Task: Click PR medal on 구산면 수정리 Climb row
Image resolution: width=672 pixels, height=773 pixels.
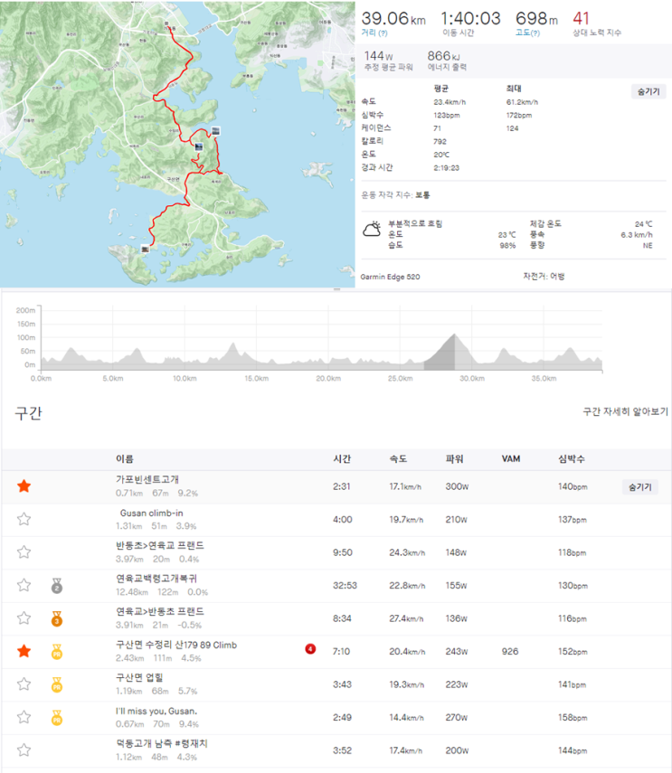Action: 57,652
